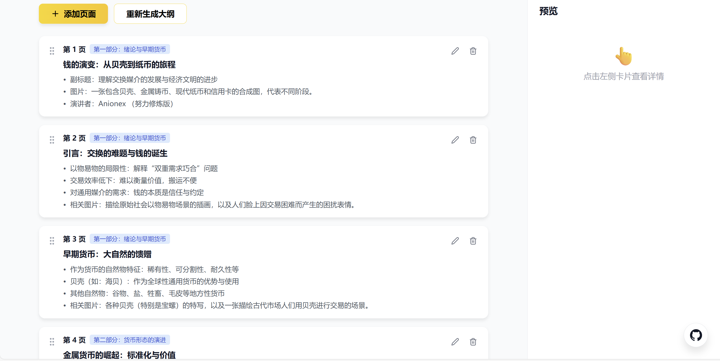Click the pencil icon on page 4 card
The width and height of the screenshot is (720, 361).
click(455, 342)
